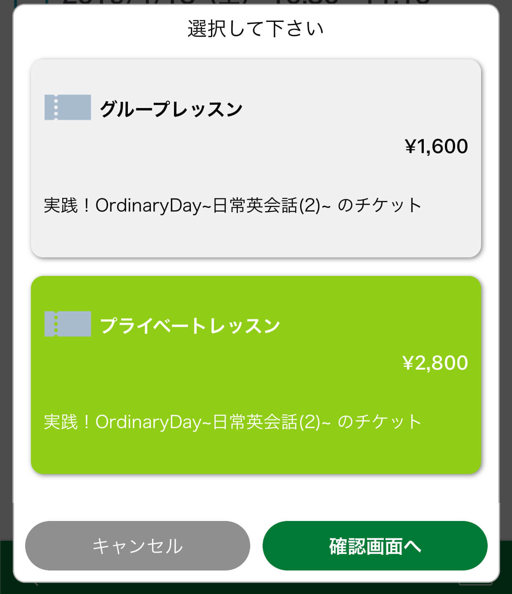Click the ¥2,800 price
Image resolution: width=512 pixels, height=594 pixels.
click(435, 363)
